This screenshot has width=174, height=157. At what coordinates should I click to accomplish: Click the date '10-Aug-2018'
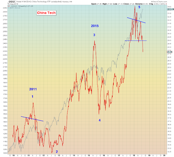[x=13, y=4]
